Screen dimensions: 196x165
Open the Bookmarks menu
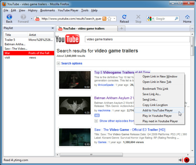click(48, 10)
